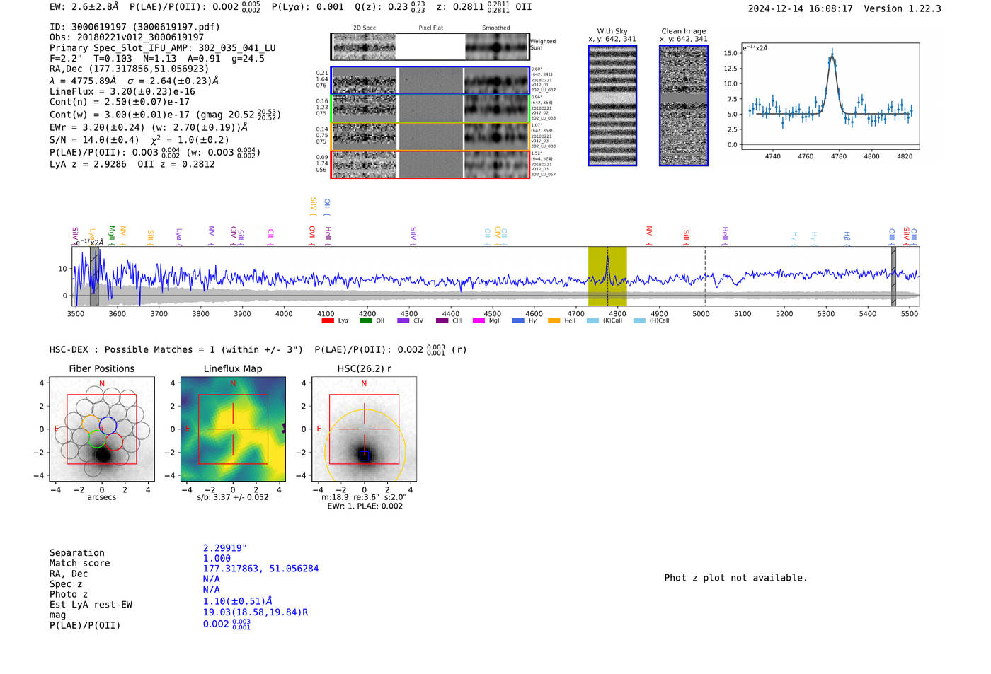Viewport: 991px width, 674px height.
Task: Open the Weighted Sum 2D spectrum strip
Action: (x=430, y=47)
